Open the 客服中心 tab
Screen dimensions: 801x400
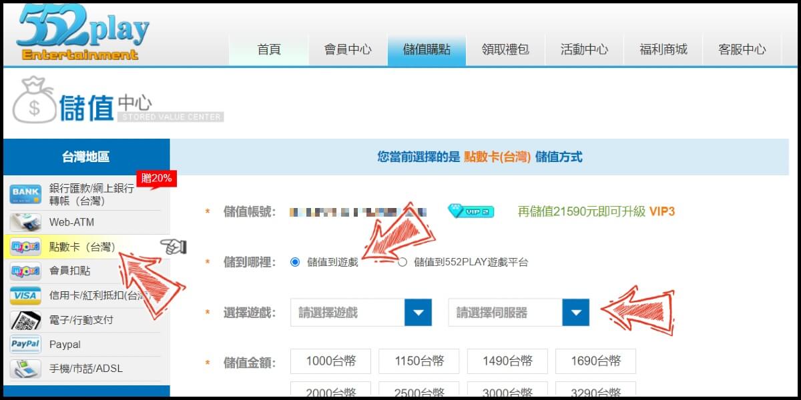[x=742, y=49]
